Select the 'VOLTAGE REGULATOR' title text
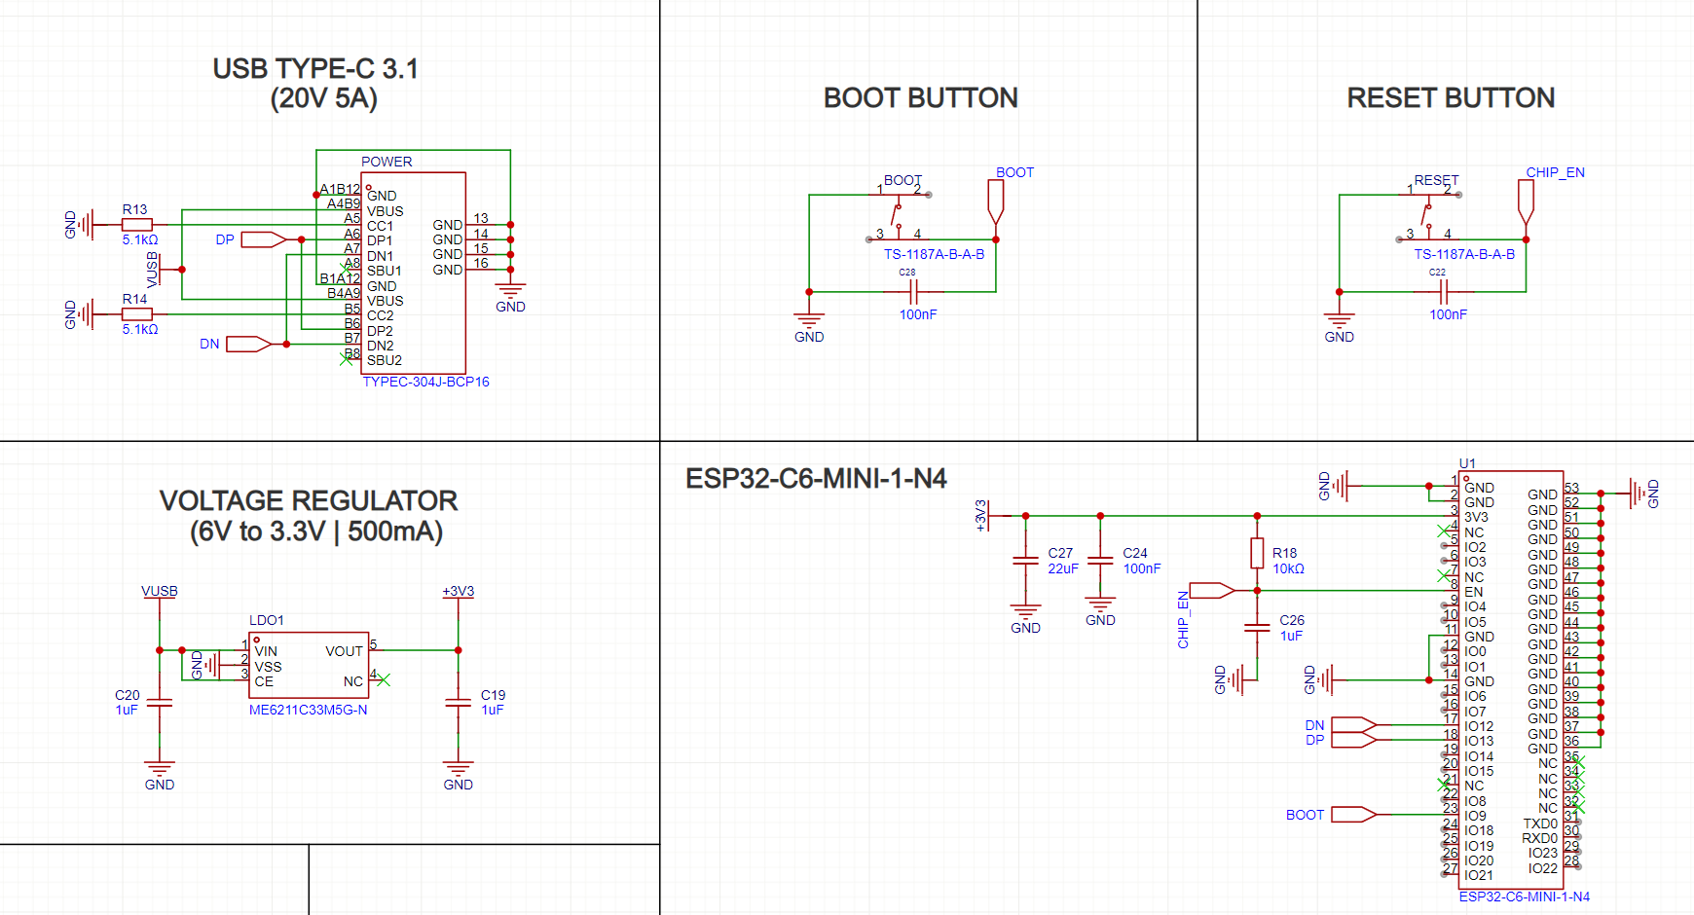 tap(309, 501)
